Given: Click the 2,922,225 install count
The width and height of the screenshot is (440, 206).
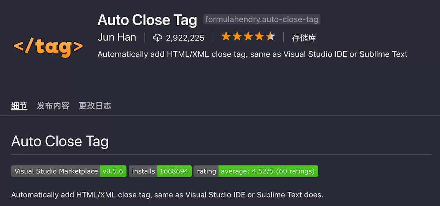Looking at the screenshot, I should [185, 38].
